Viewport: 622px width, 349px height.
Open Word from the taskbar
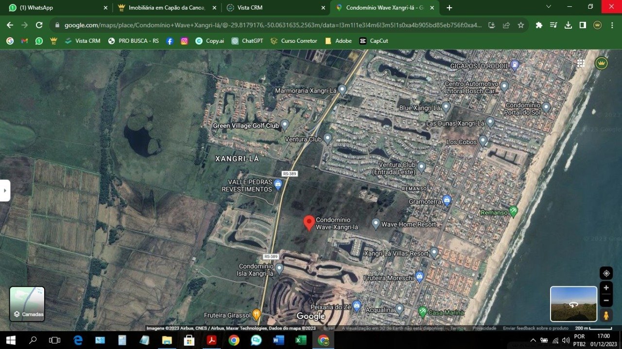tap(278, 340)
